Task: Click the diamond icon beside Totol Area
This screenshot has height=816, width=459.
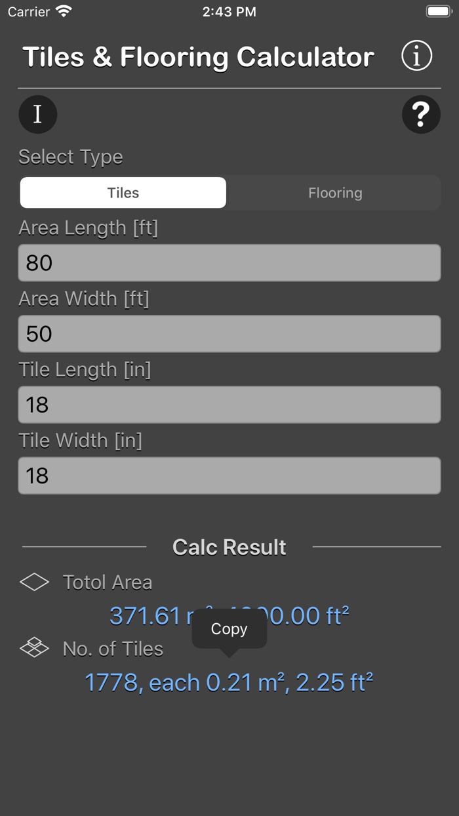Action: pyautogui.click(x=35, y=582)
